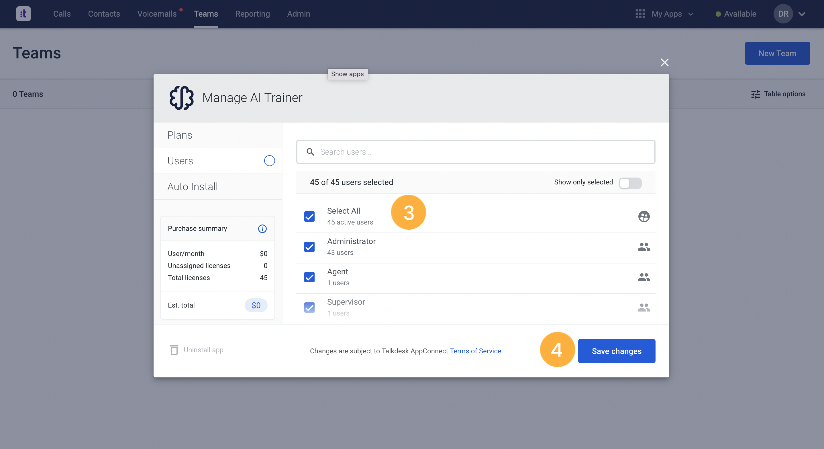824x449 pixels.
Task: Expand the My Apps dropdown chevron
Action: click(690, 14)
